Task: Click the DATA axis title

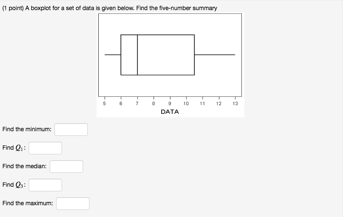Action: pos(170,112)
